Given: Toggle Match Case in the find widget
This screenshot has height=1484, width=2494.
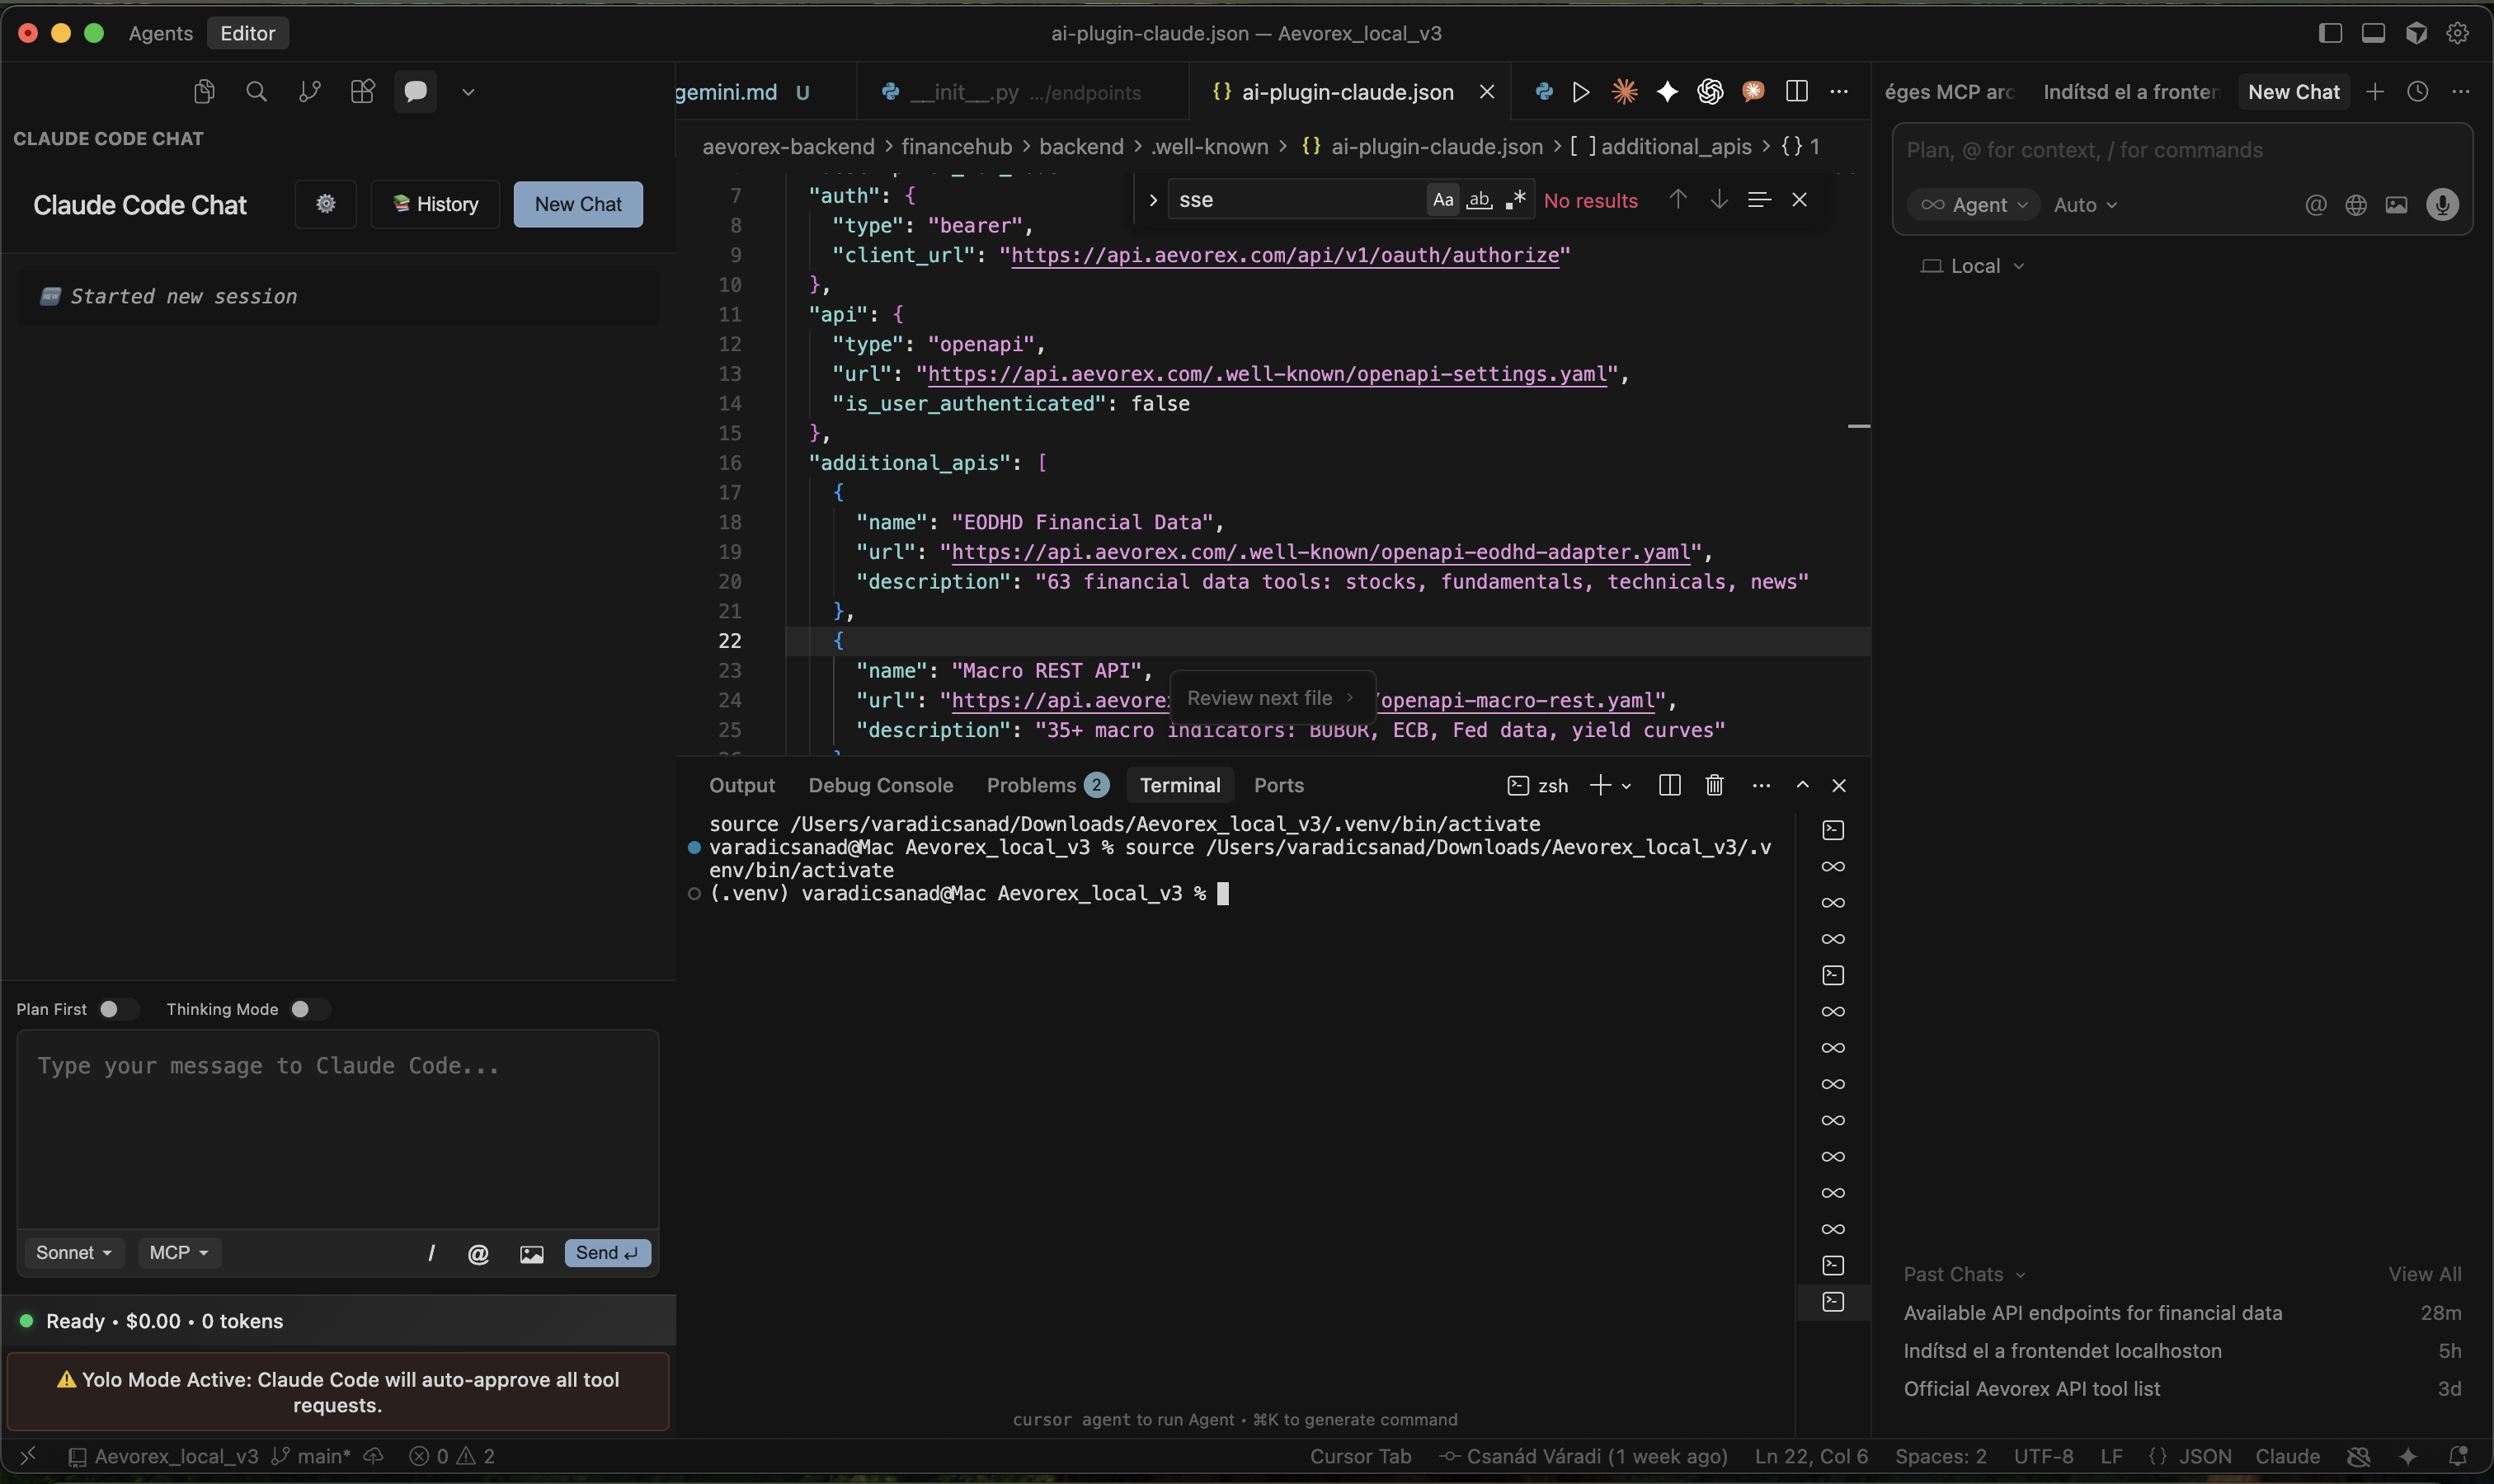Looking at the screenshot, I should click(1442, 199).
